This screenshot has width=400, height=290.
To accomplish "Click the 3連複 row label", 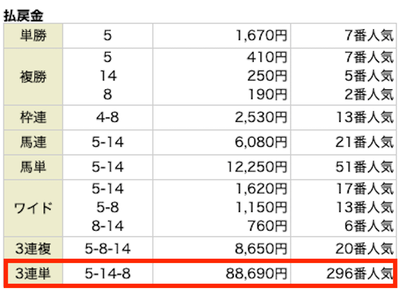I will (x=33, y=248).
